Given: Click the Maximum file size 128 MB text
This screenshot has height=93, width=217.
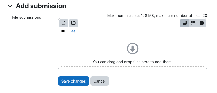Looking at the screenshot, I should (x=131, y=16).
